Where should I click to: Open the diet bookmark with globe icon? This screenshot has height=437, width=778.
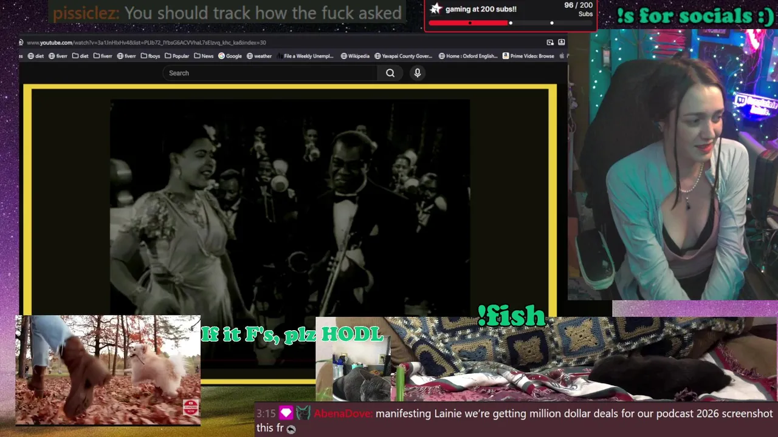click(x=35, y=56)
